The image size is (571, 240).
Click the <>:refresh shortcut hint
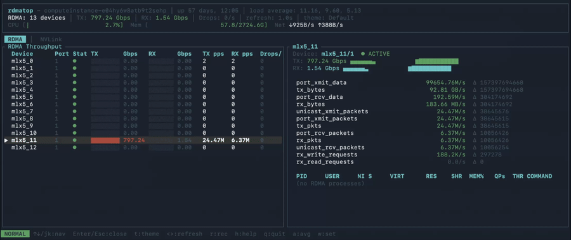pyautogui.click(x=184, y=234)
